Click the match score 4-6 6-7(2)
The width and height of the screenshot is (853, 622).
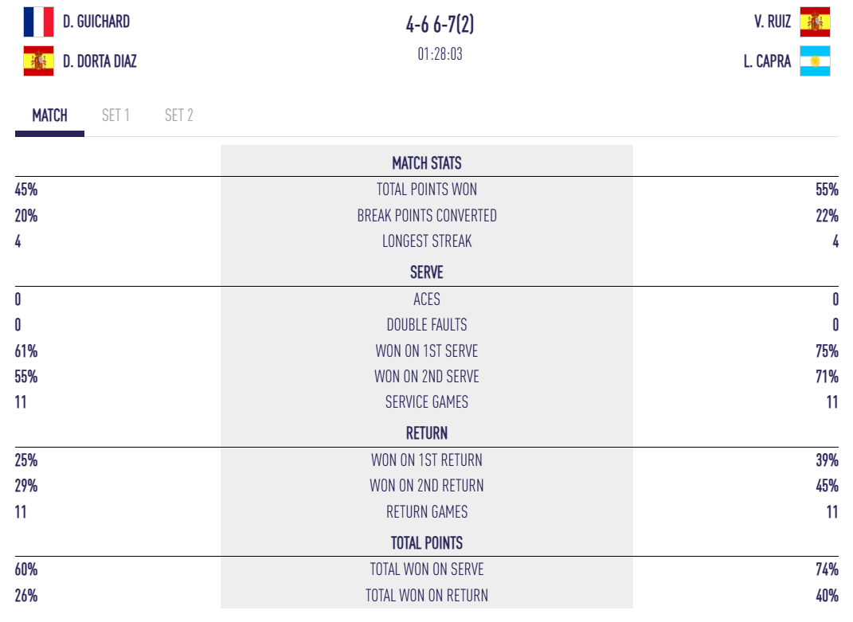coord(440,25)
